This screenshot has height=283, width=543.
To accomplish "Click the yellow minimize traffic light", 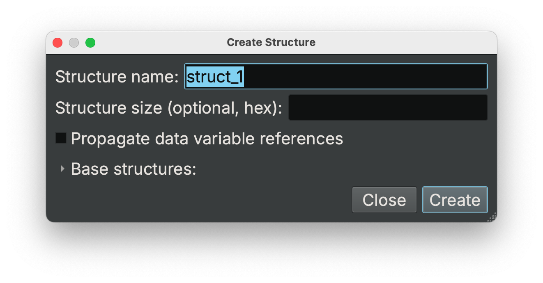I will tap(74, 42).
